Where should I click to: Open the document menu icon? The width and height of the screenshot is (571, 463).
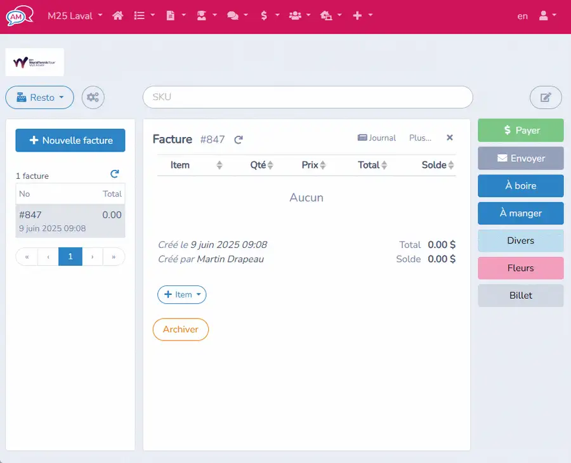tap(176, 16)
